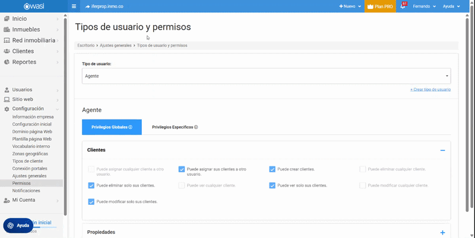Viewport: 475px width, 238px height.
Task: Check 'Puede modificar cualquier cliente' box
Action: coord(363,185)
